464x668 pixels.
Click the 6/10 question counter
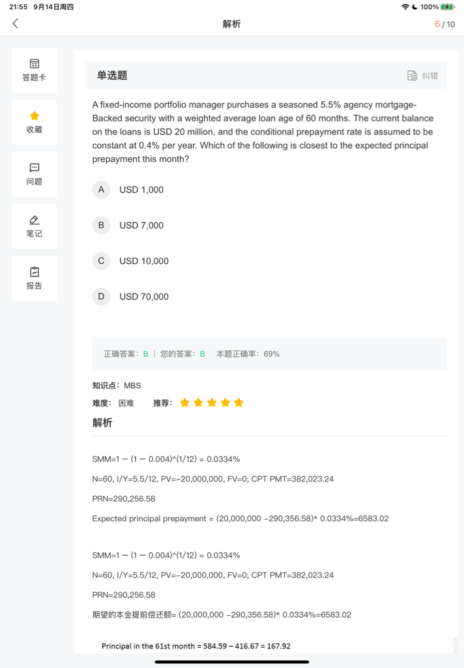click(x=444, y=24)
